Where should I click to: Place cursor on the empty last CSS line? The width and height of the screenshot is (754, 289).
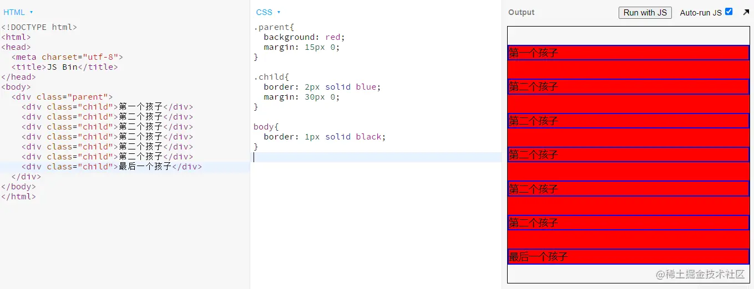point(377,157)
